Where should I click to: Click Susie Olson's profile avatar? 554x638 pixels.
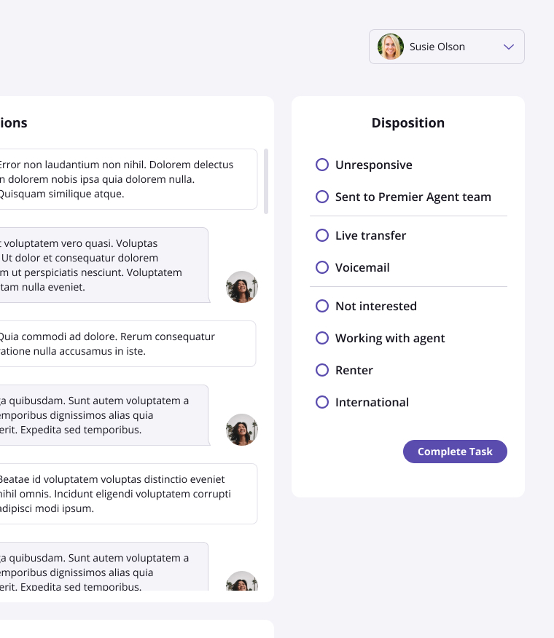(391, 47)
